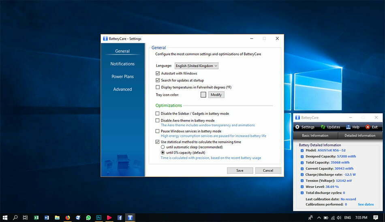Check for Updates in the BatteryCare toolbar

click(330, 127)
